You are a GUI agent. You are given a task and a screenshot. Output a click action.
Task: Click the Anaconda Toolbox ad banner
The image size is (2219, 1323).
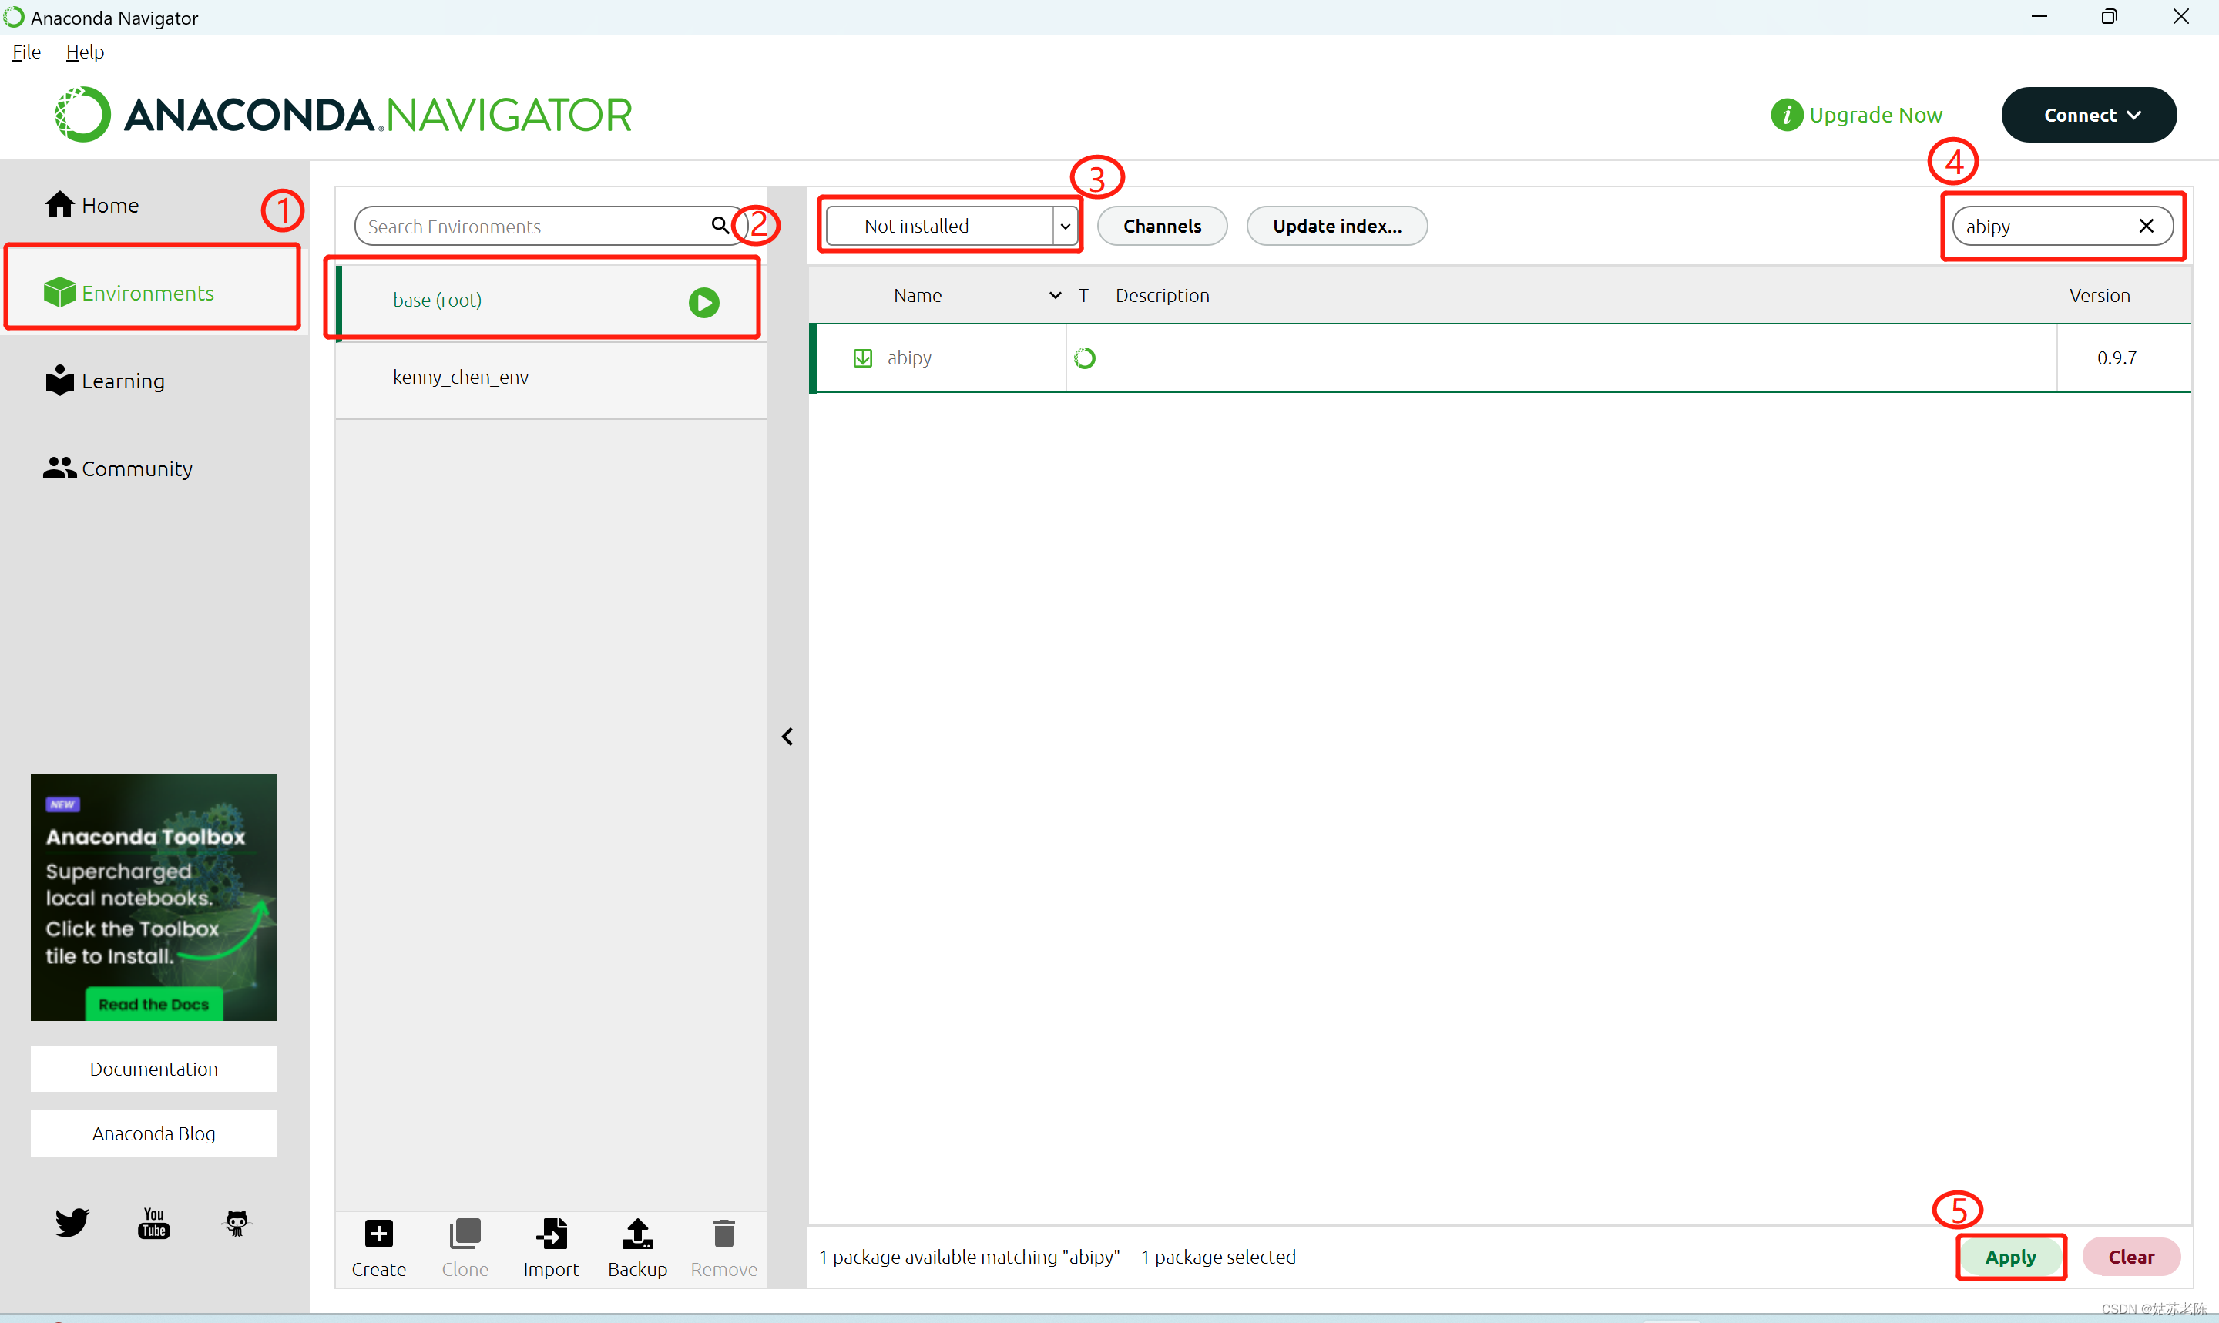point(153,897)
